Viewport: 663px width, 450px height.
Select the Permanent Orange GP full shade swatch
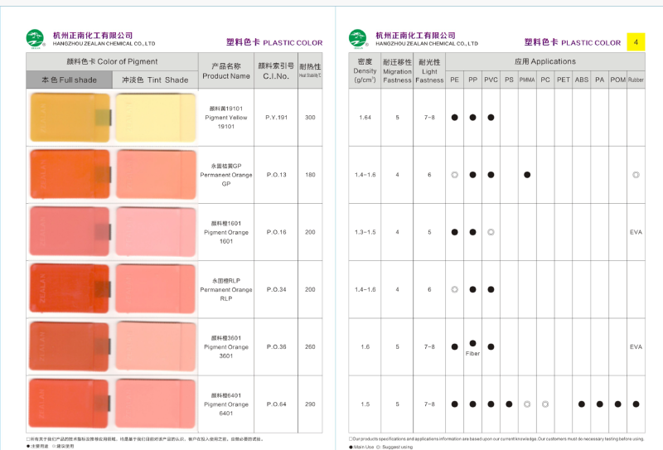coord(69,175)
